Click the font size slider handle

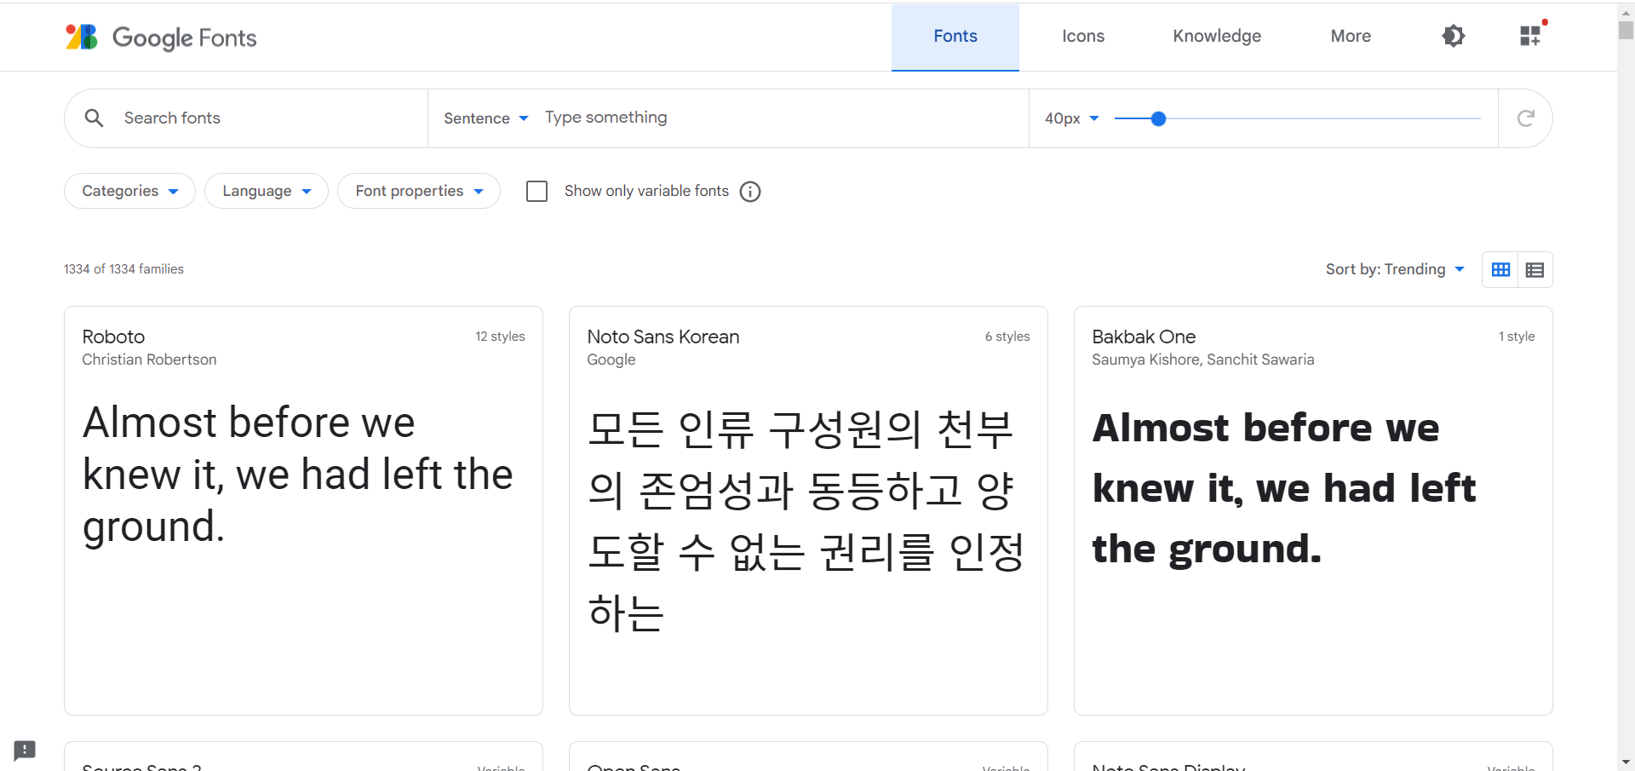(x=1158, y=119)
